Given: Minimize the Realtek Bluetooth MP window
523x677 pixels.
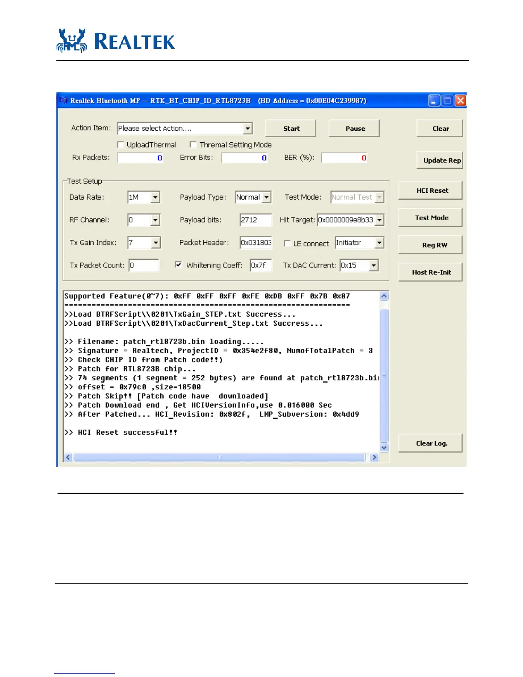Looking at the screenshot, I should click(434, 101).
